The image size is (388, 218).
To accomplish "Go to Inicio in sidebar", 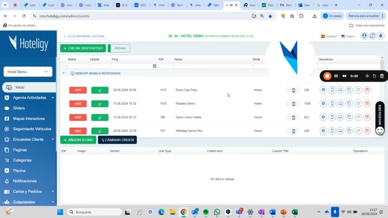I will 29,87.
